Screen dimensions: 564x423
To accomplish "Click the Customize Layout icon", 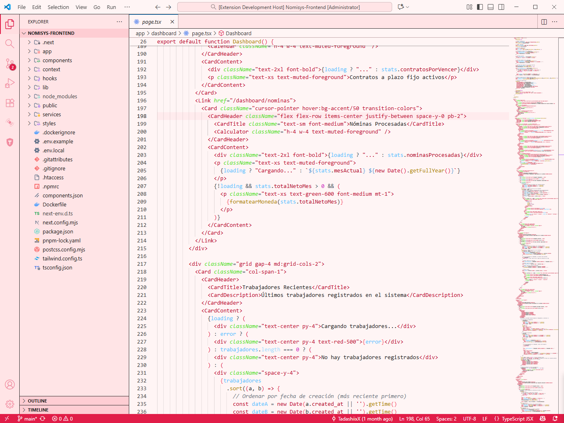I will 469,7.
